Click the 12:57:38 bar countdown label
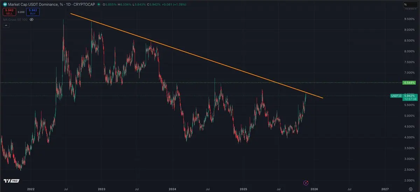Screen dimensions: 420x192 [409, 99]
